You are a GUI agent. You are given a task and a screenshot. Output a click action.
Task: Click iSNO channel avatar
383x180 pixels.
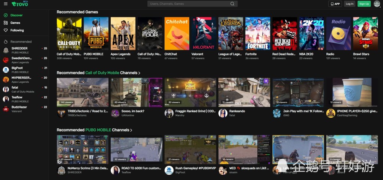277,113
